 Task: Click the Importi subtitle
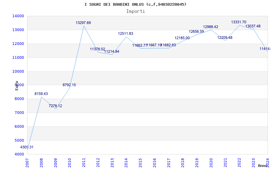point(135,11)
